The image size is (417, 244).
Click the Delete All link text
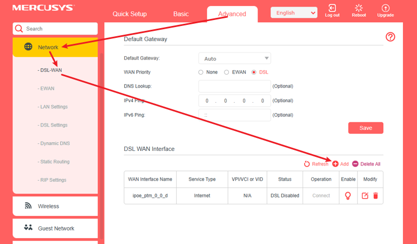click(x=370, y=164)
